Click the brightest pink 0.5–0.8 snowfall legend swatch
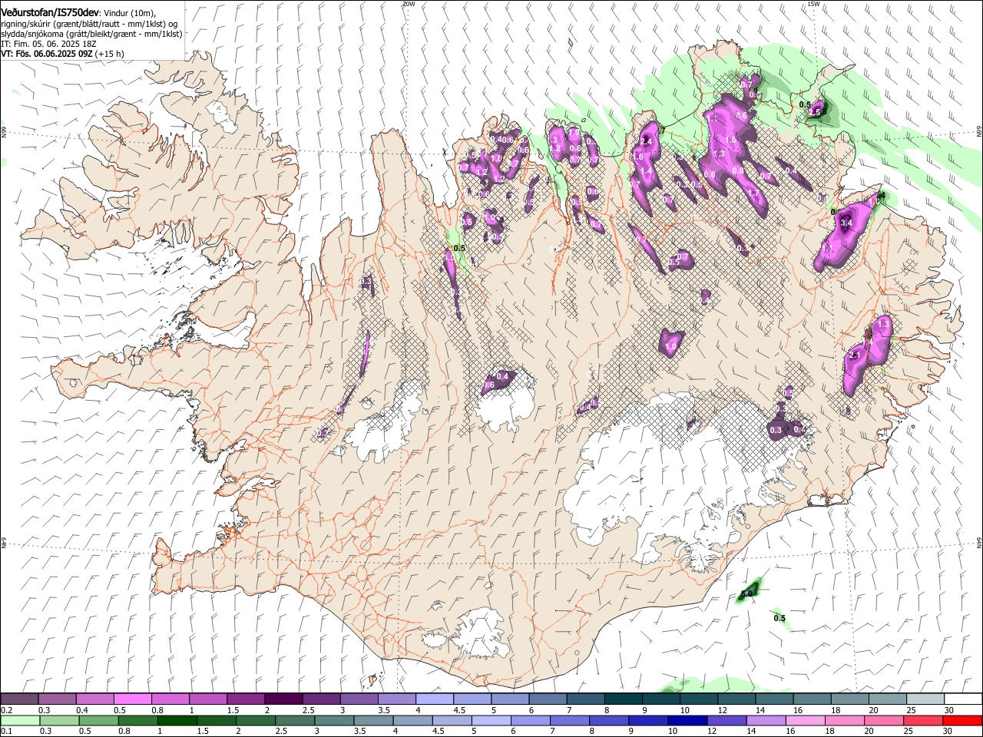This screenshot has height=737, width=983. click(x=132, y=699)
